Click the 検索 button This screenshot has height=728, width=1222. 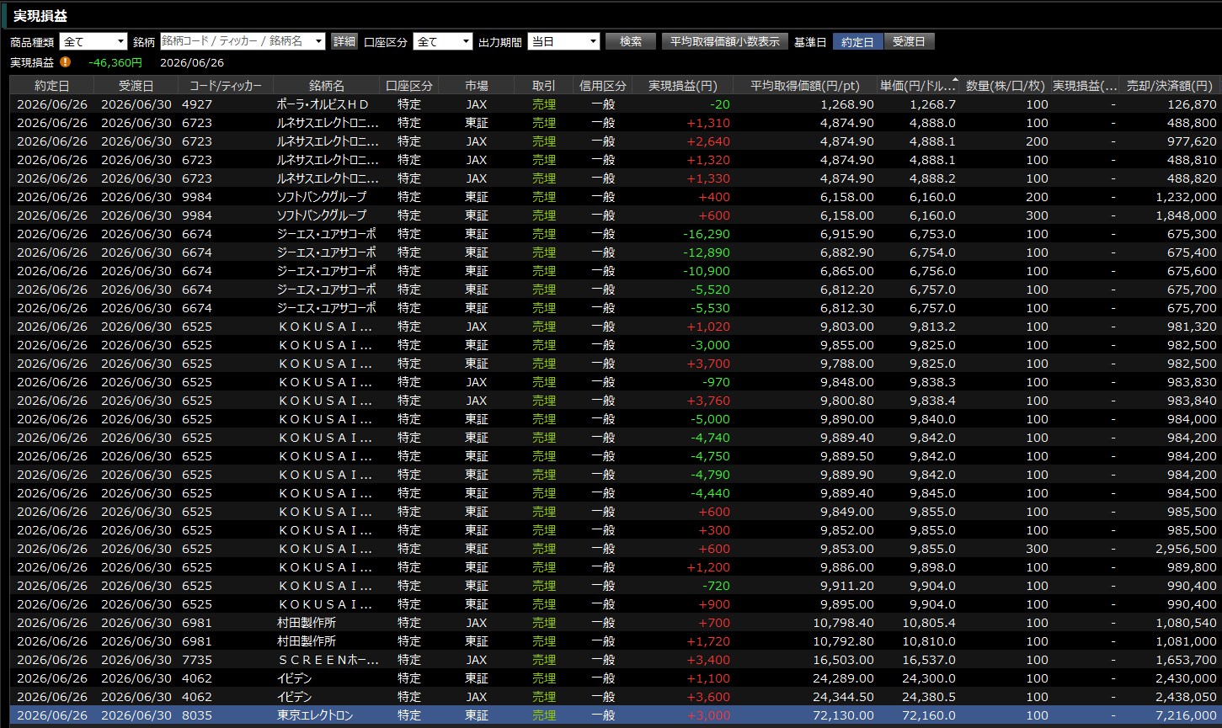coord(630,41)
